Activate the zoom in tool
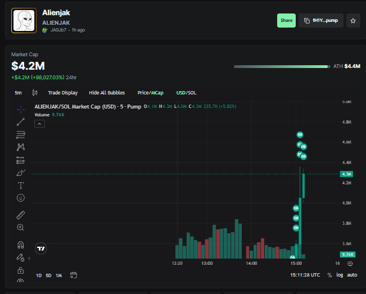 click(x=21, y=227)
